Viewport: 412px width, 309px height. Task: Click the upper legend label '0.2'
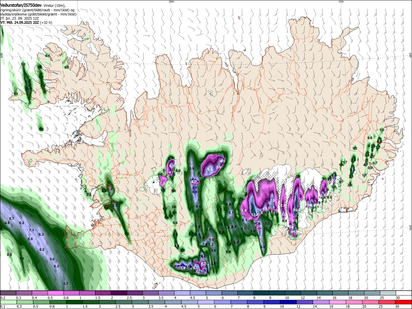[3, 297]
